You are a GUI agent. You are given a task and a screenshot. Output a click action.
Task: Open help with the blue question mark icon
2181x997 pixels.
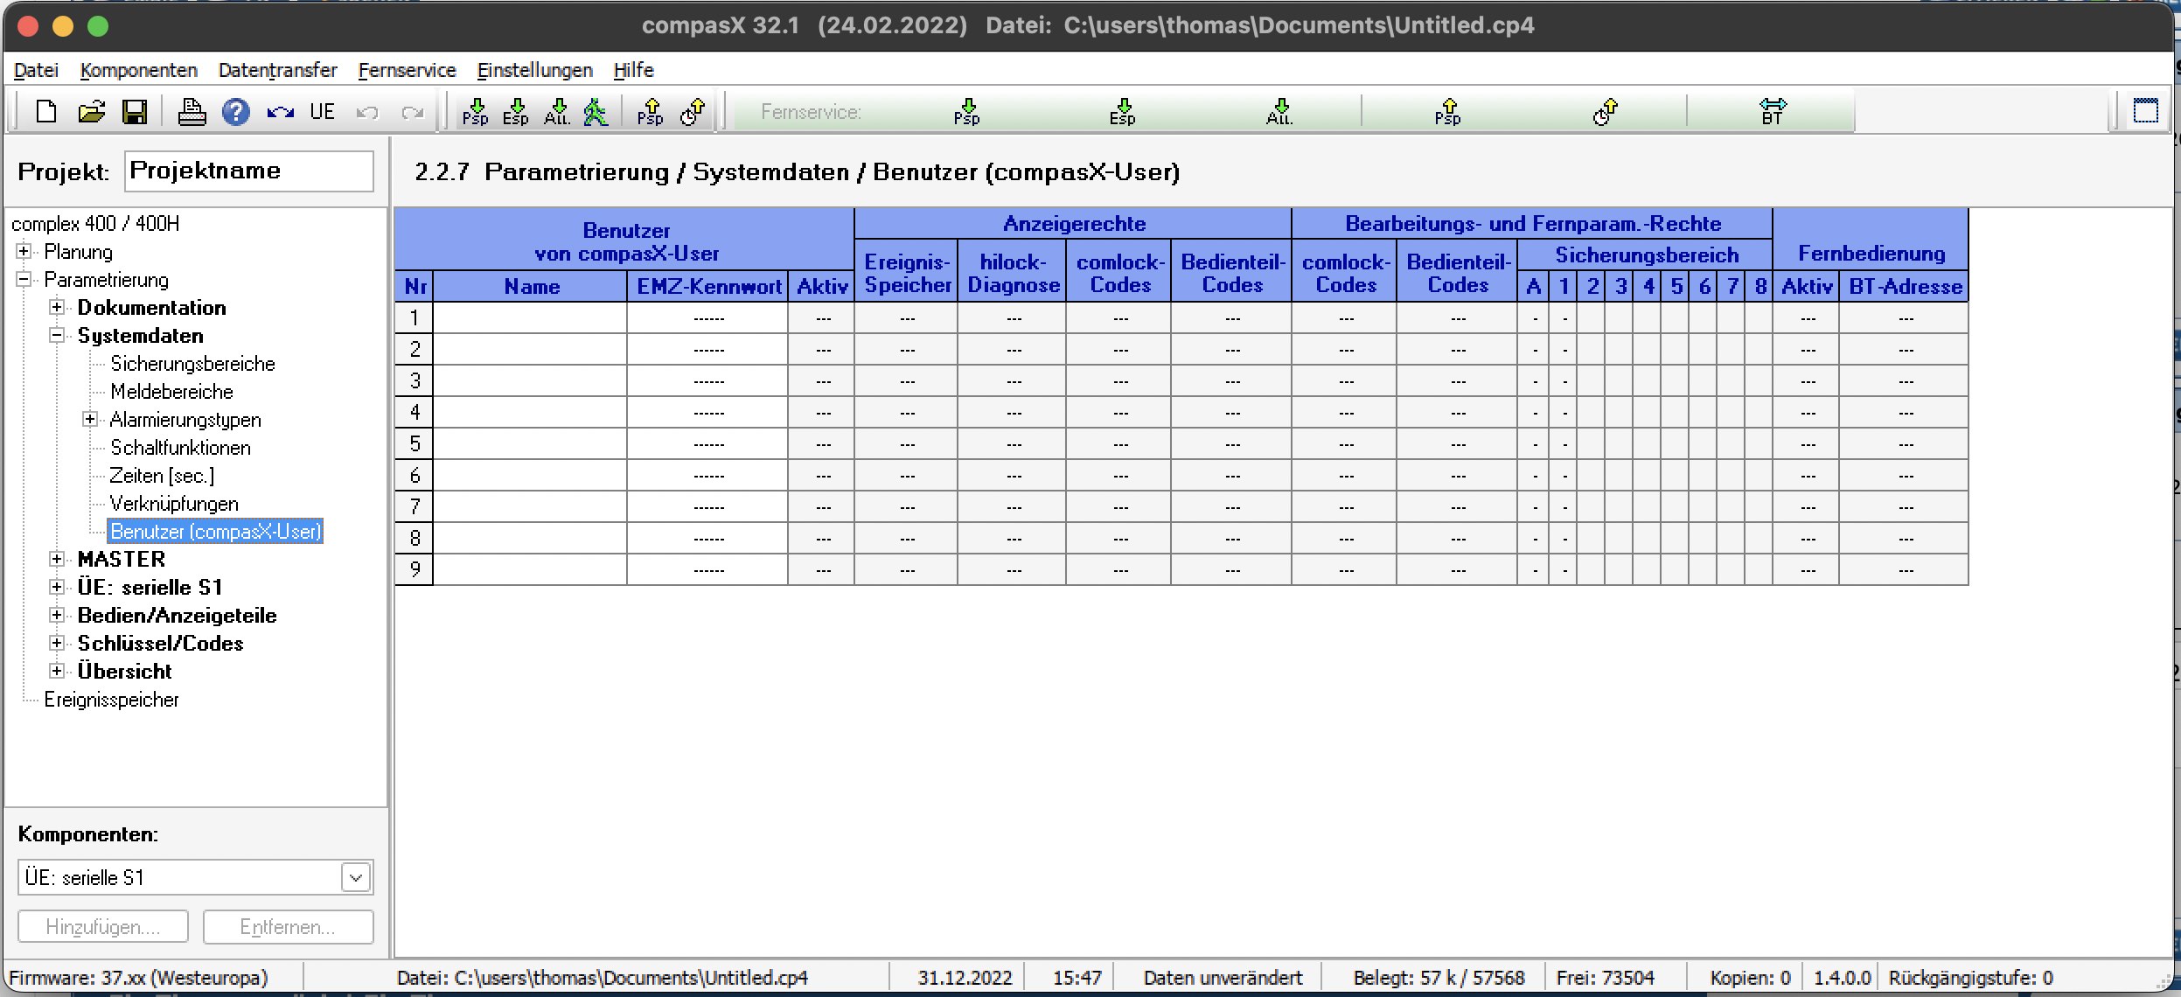tap(235, 112)
